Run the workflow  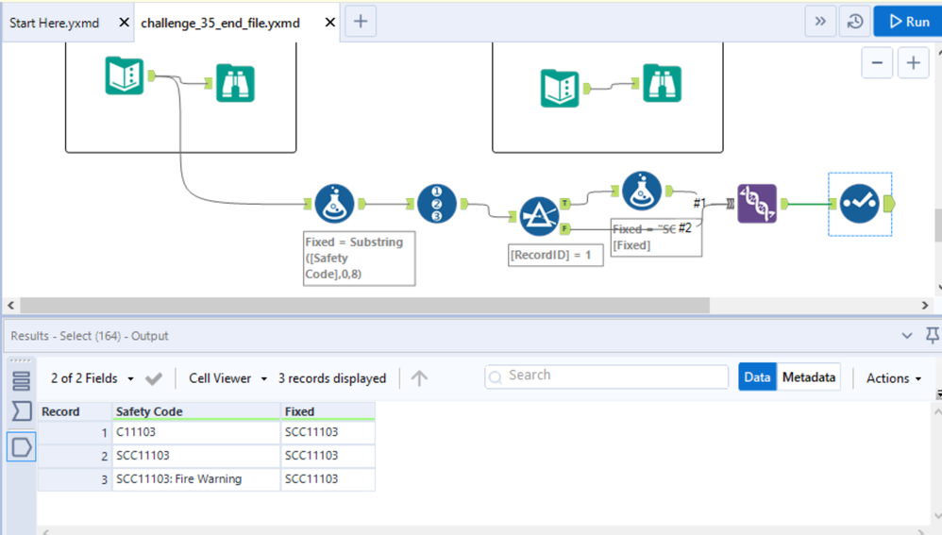point(908,22)
